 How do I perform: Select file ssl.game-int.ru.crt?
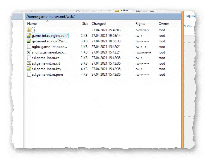[x=46, y=63]
